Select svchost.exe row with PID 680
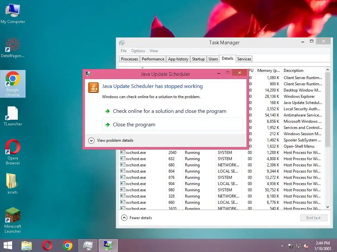337x252 pixels. coord(222,165)
